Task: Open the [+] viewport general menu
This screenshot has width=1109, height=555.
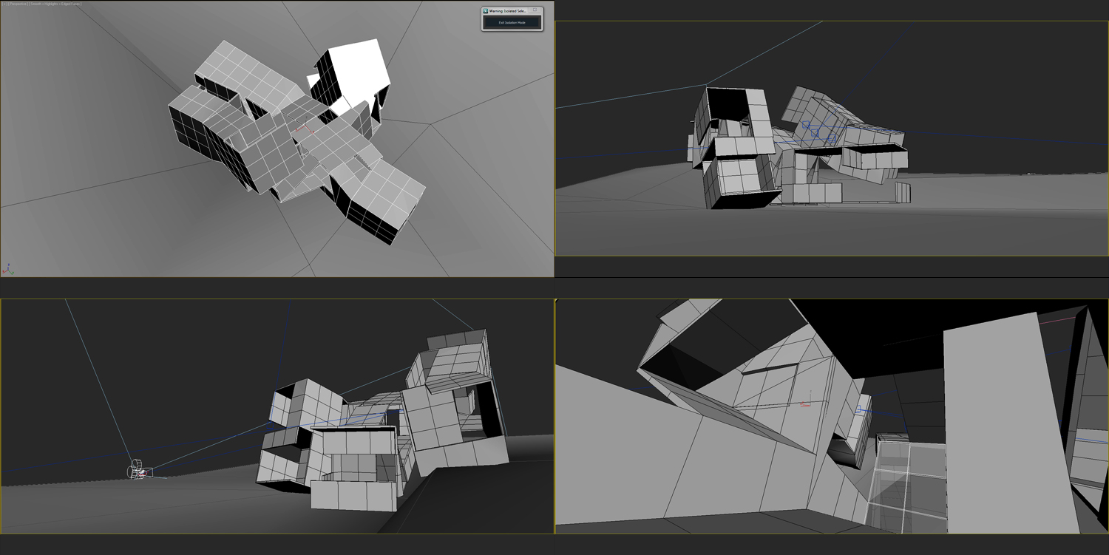Action: pyautogui.click(x=3, y=4)
